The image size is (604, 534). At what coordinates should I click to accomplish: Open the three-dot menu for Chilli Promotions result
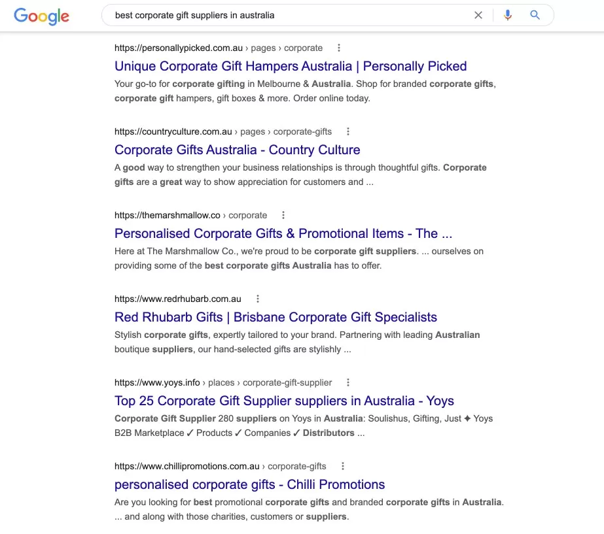[342, 465]
